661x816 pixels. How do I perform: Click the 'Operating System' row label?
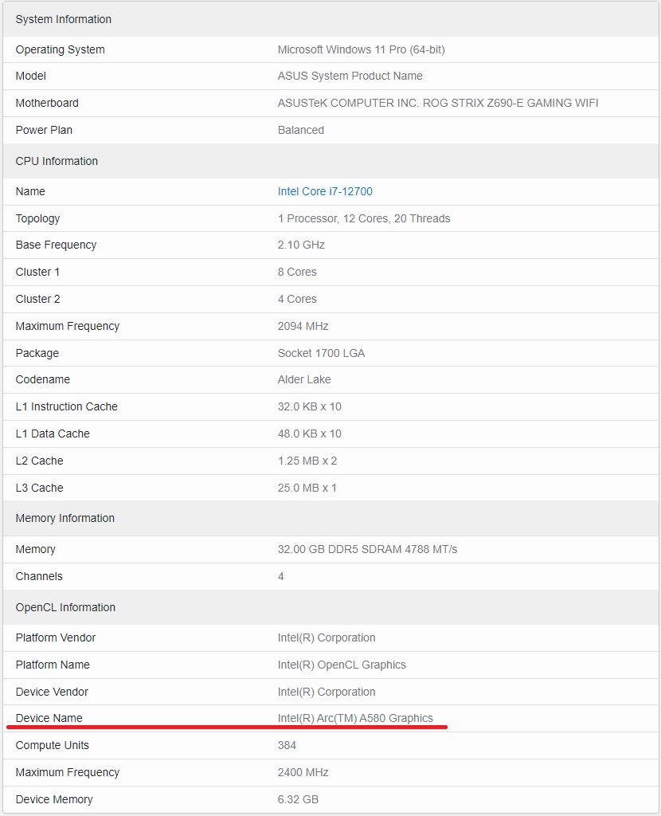(61, 49)
